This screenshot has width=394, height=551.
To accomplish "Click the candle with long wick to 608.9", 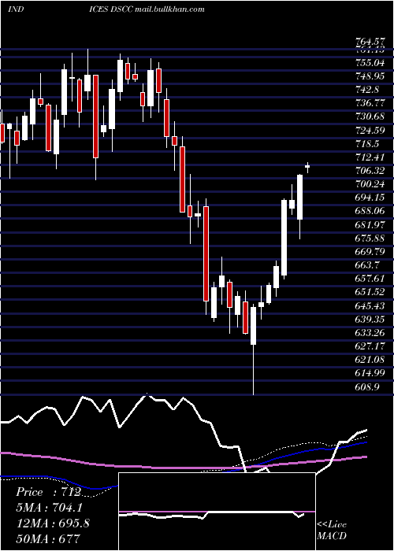I will (x=253, y=350).
